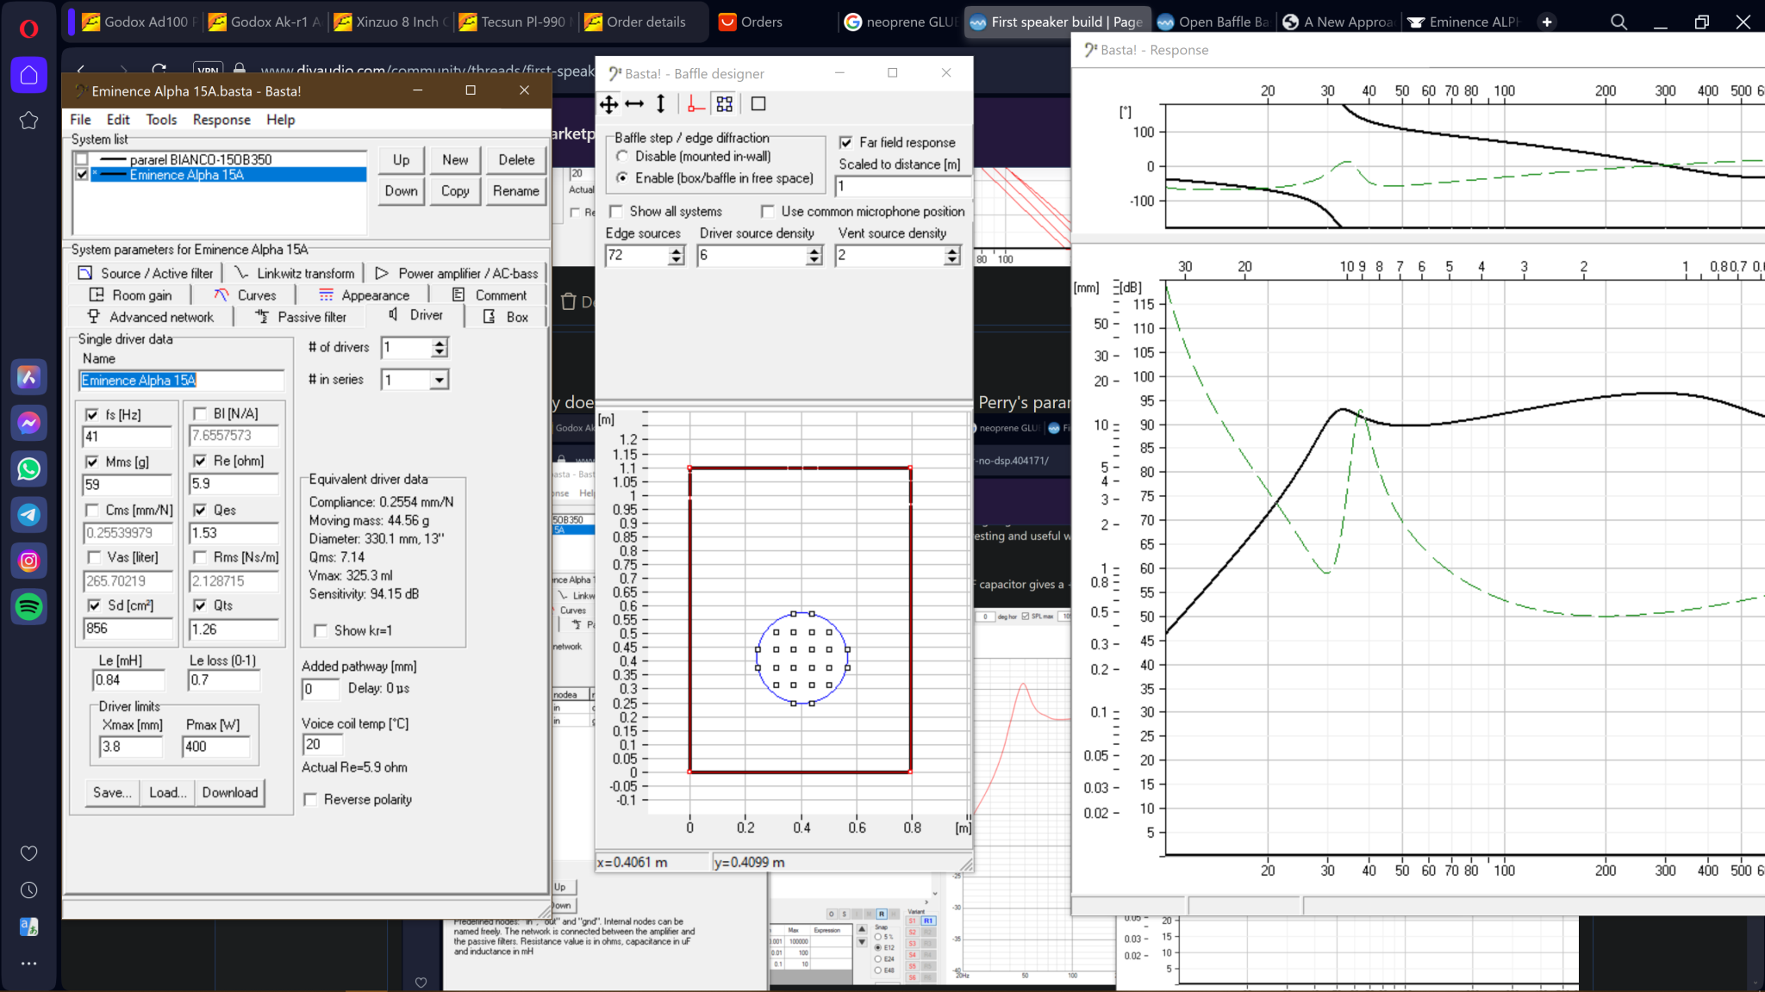
Task: Open Instagram from the Opera sidebar
Action: click(x=28, y=561)
